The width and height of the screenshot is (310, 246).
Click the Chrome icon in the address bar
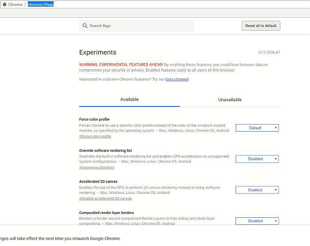click(4, 4)
